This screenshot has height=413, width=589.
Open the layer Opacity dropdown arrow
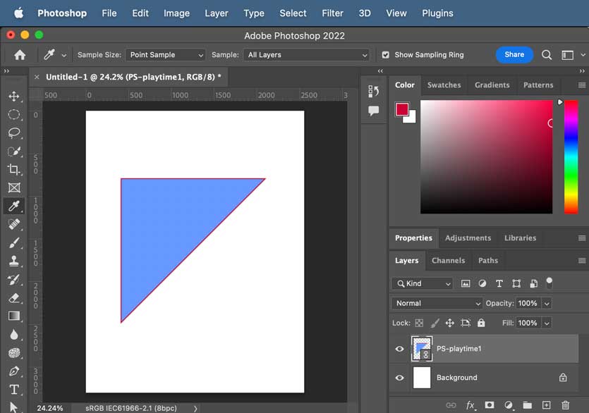[547, 303]
